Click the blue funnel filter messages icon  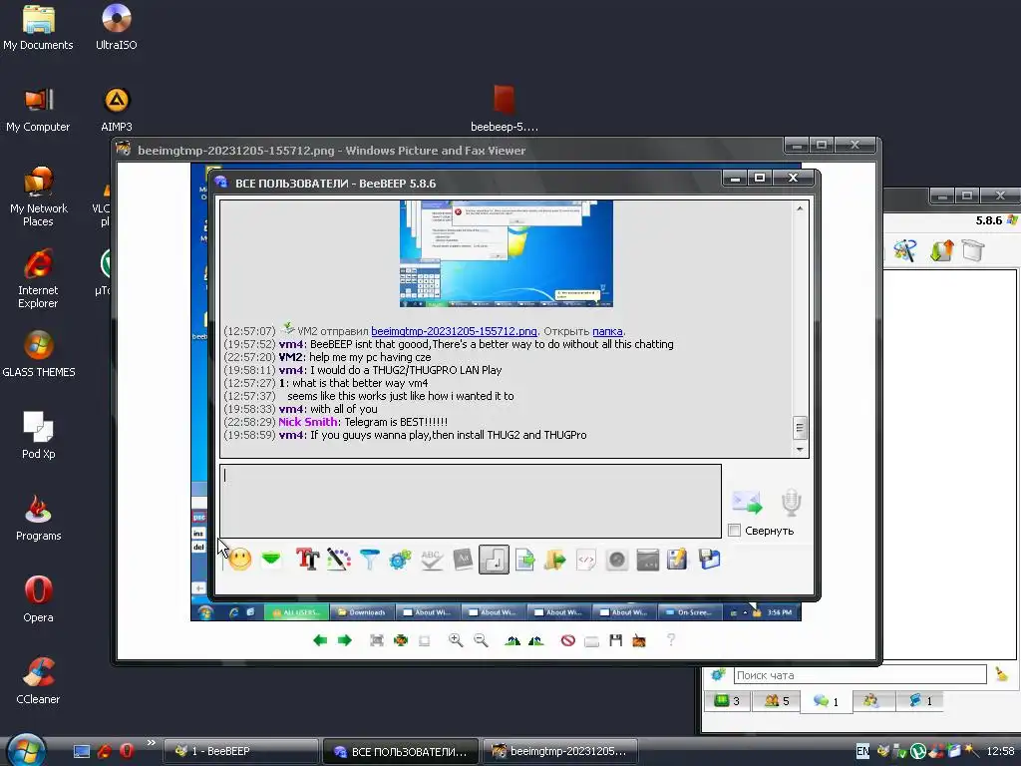coord(369,559)
